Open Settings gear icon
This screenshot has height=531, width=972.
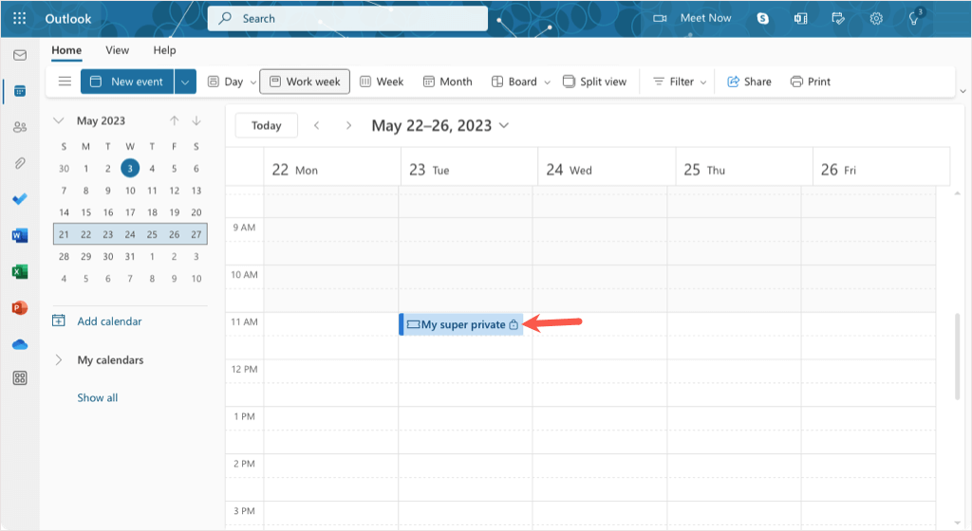pos(876,19)
